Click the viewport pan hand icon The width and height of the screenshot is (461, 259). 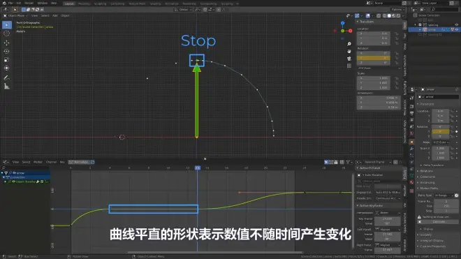point(349,51)
